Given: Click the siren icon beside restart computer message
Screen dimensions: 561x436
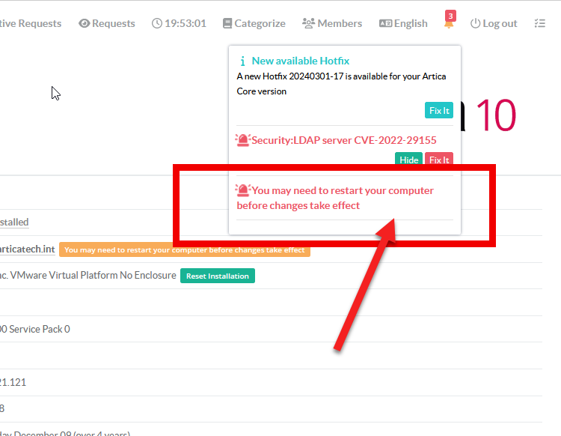Looking at the screenshot, I should click(243, 190).
